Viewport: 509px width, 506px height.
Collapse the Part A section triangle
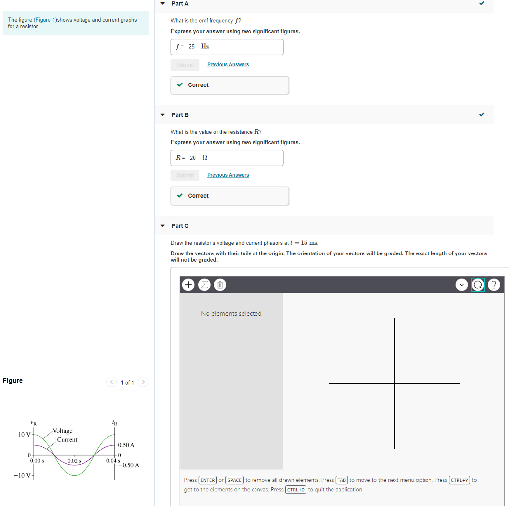click(x=162, y=4)
